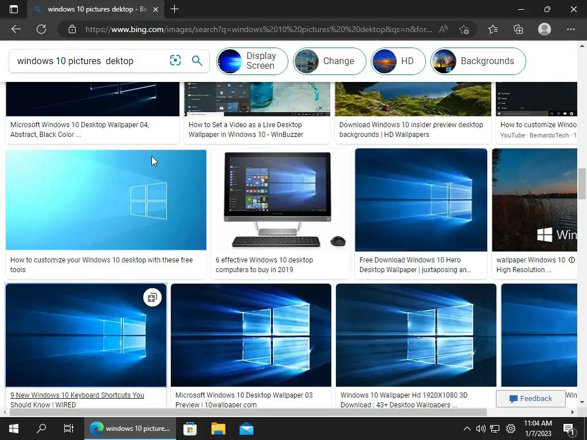Open How to Set a Video as Live Wallpaper caption
The image size is (587, 440).
[x=246, y=129]
